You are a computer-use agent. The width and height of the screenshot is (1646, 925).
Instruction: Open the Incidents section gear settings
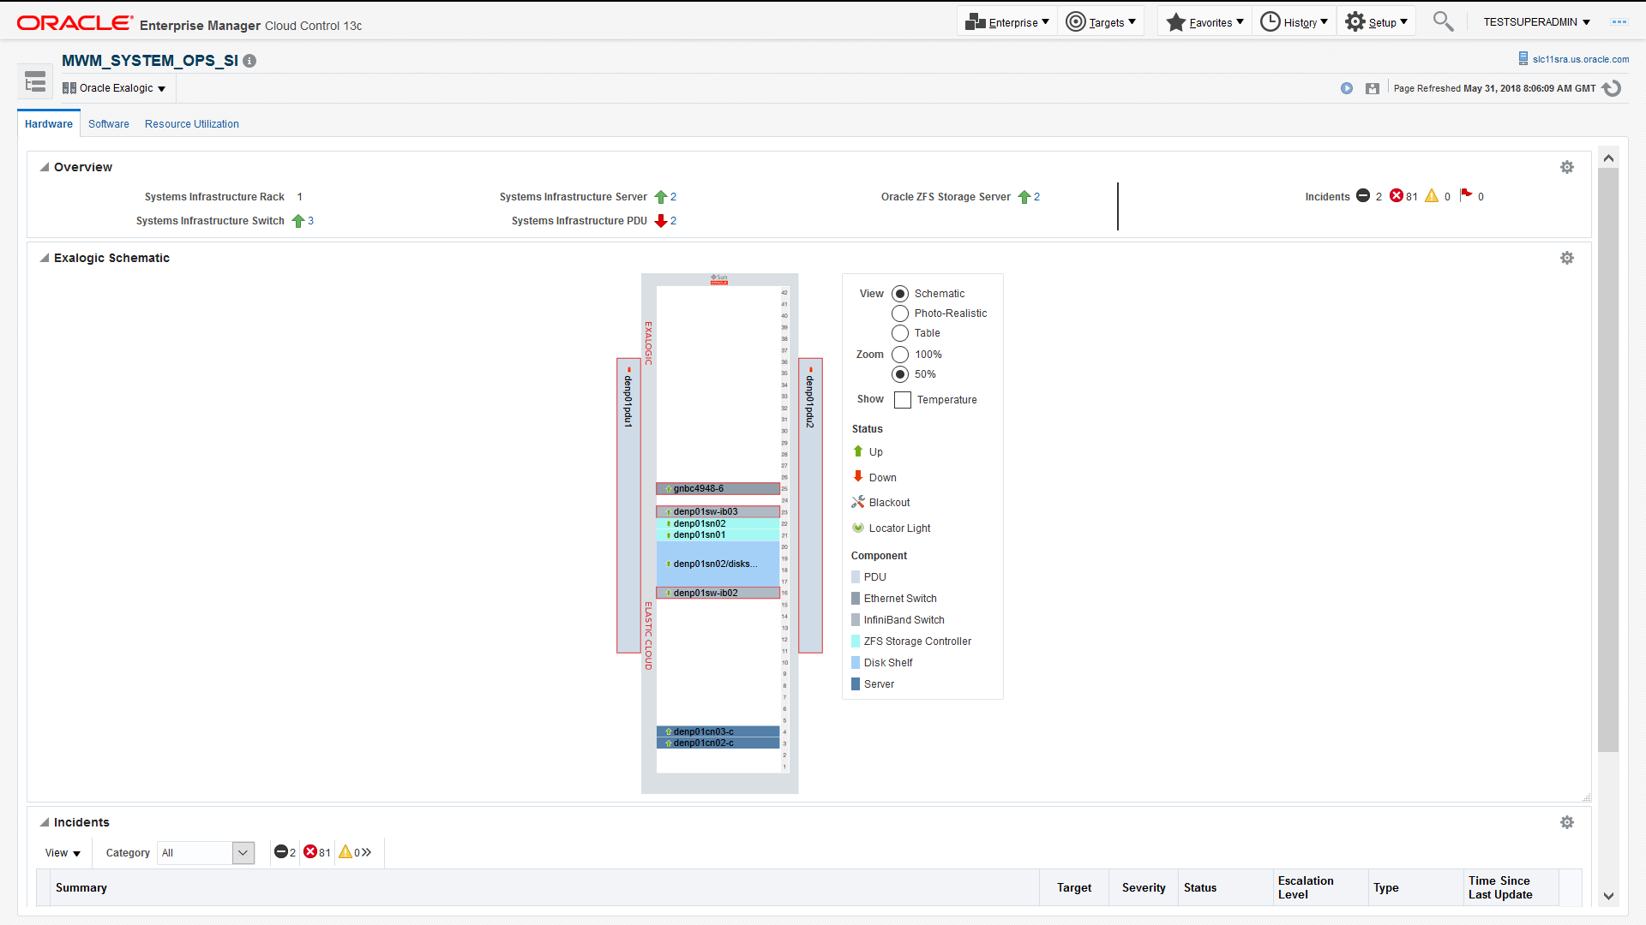tap(1566, 822)
